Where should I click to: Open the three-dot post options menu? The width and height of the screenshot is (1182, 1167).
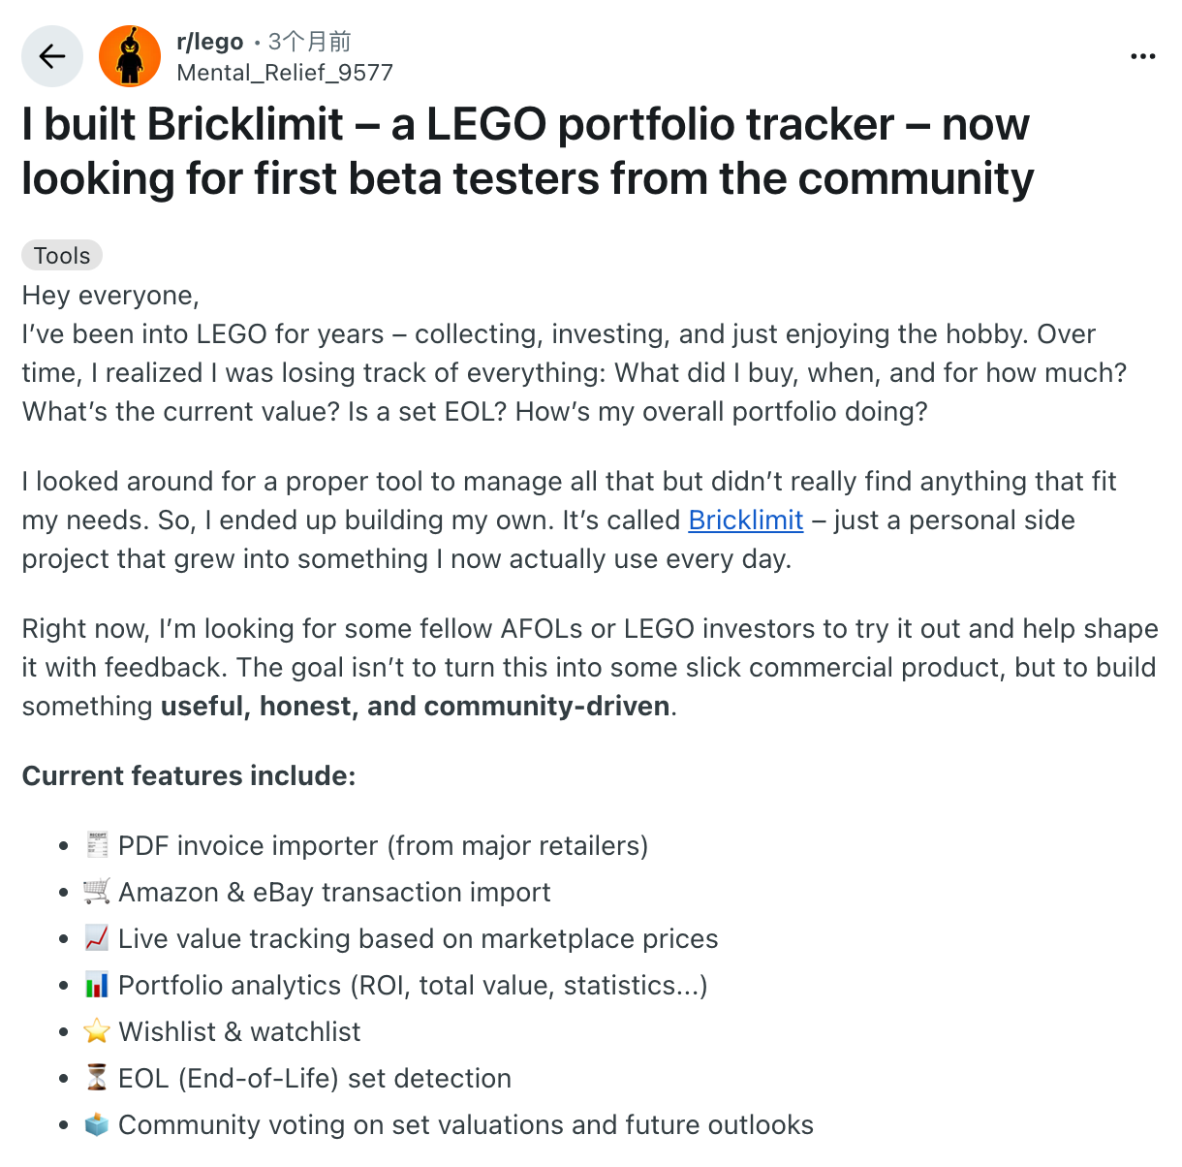[x=1143, y=56]
